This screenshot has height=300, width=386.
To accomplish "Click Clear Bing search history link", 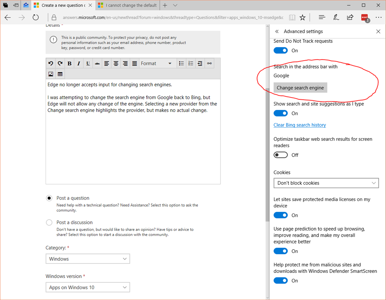I will (x=300, y=125).
